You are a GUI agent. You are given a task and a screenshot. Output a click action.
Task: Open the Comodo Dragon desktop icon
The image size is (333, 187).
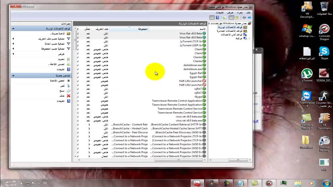pyautogui.click(x=324, y=32)
